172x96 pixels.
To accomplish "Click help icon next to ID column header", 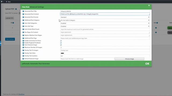I will pyautogui.click(x=13, y=23).
